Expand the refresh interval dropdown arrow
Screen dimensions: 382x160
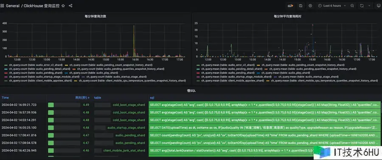pos(369,6)
